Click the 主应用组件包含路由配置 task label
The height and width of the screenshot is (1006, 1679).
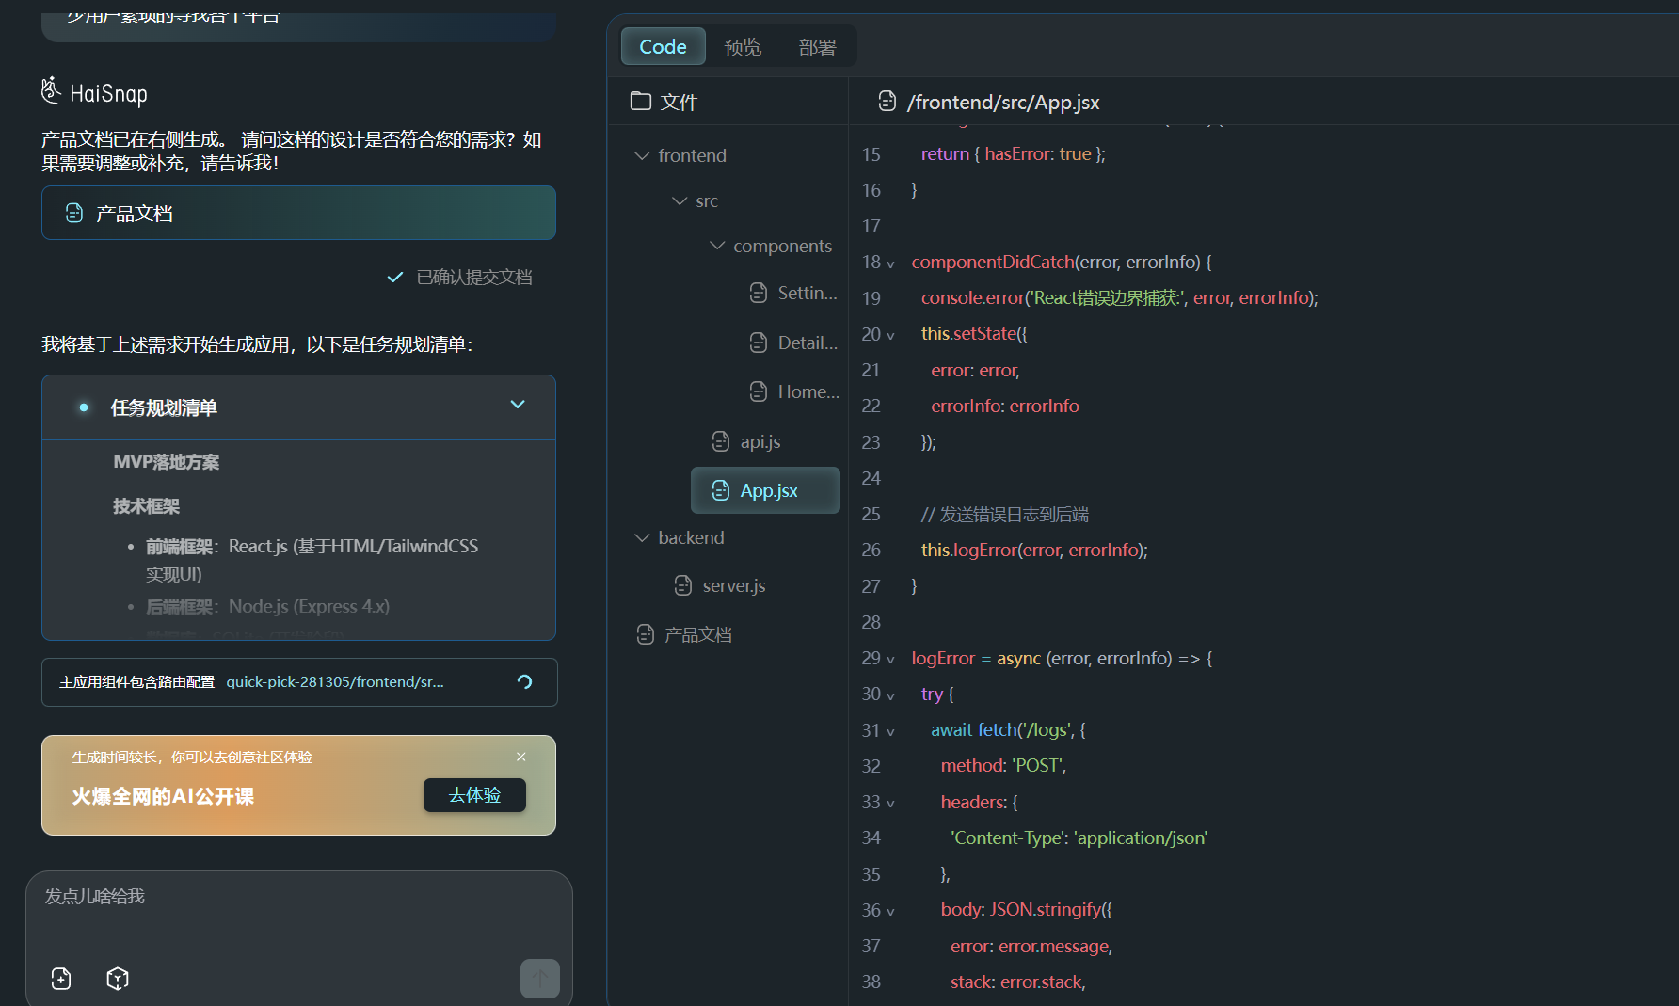pos(137,681)
